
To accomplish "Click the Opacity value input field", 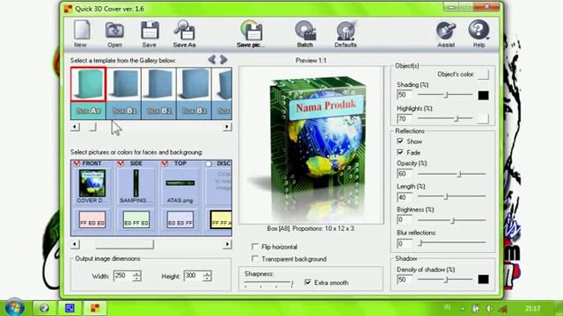I will coord(405,174).
